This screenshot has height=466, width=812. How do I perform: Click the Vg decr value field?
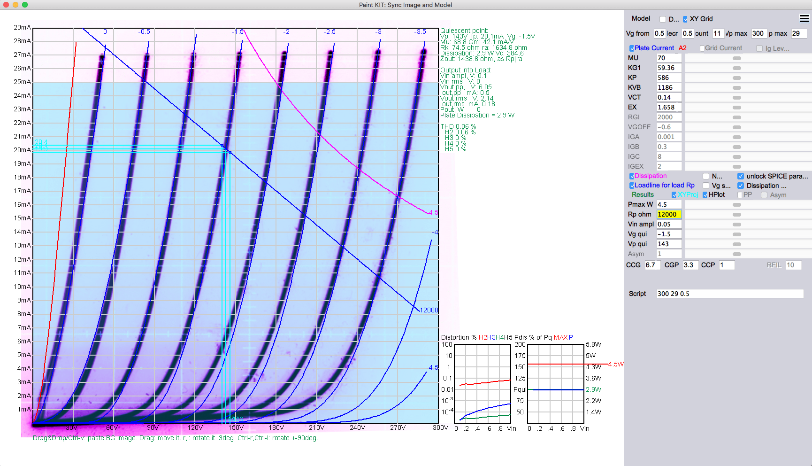click(688, 33)
